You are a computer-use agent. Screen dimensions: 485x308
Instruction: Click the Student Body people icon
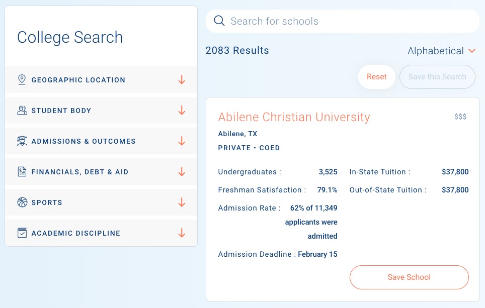pos(22,111)
